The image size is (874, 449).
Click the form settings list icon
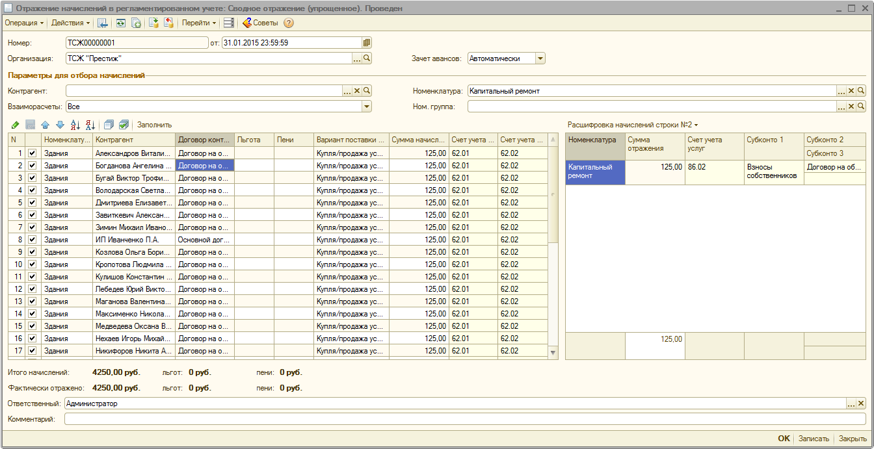[x=228, y=23]
